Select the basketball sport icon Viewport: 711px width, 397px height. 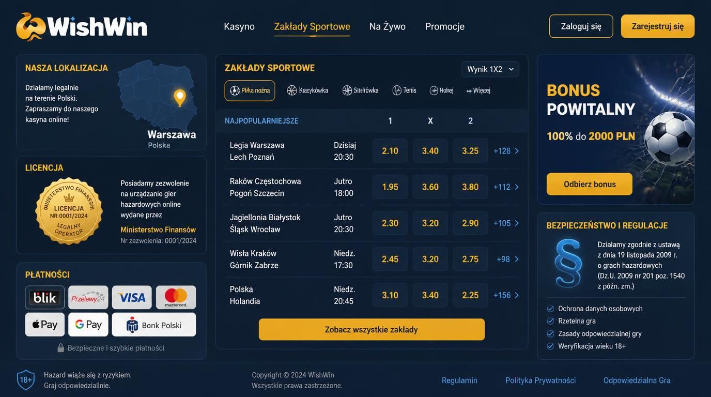(x=292, y=90)
